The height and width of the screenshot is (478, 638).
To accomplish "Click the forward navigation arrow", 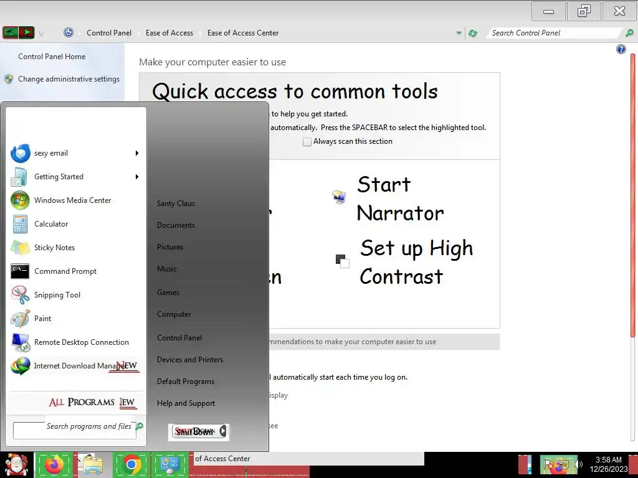I will point(26,32).
